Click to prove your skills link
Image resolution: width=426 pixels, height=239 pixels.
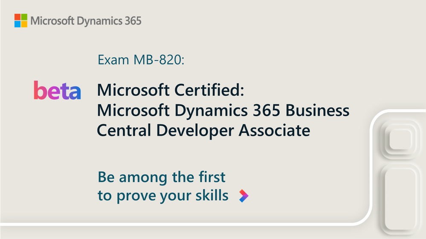(163, 196)
